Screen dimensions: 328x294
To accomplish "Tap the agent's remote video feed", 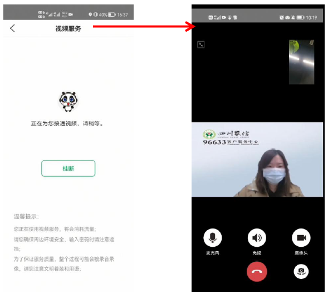I will click(257, 160).
